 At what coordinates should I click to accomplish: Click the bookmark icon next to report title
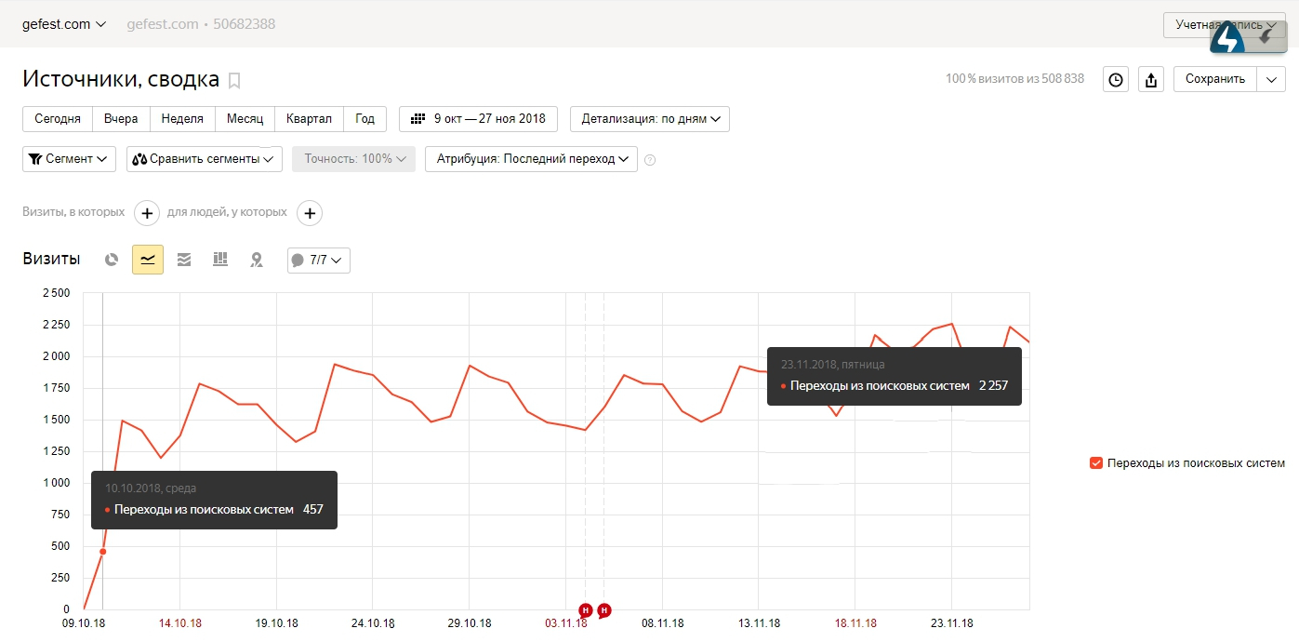[234, 81]
